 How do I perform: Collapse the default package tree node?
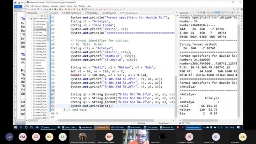pyautogui.click(x=29, y=19)
